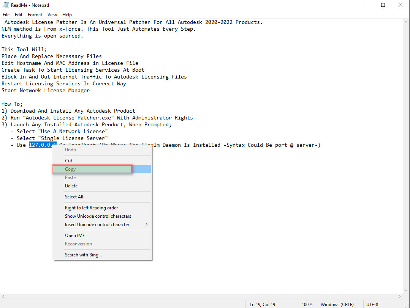Screen dimensions: 410x308
Task: Click the vertical scrollbar up arrow
Action: (x=407, y=22)
